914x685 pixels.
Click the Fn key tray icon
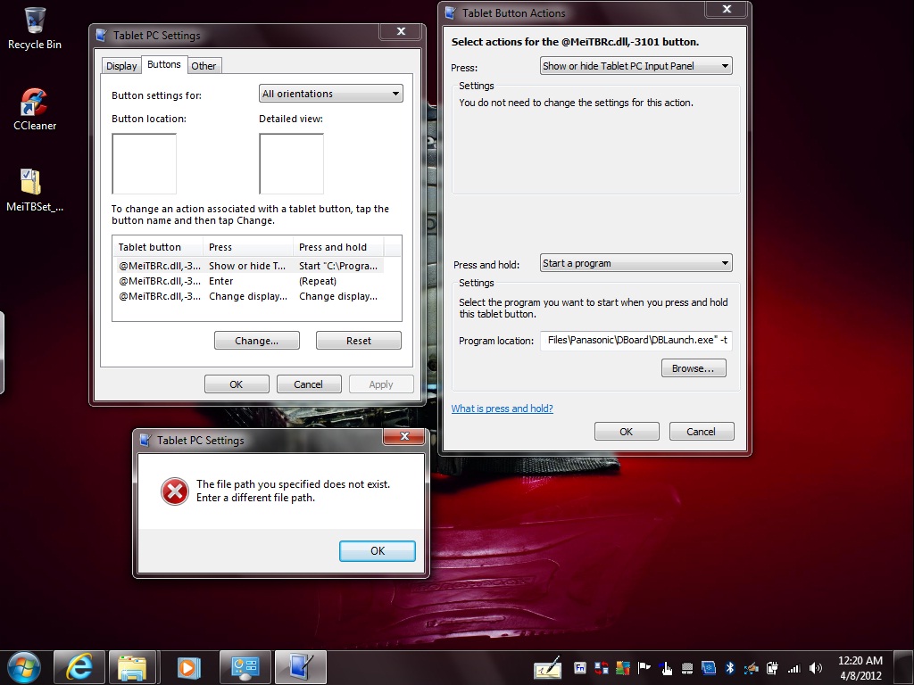(x=579, y=668)
